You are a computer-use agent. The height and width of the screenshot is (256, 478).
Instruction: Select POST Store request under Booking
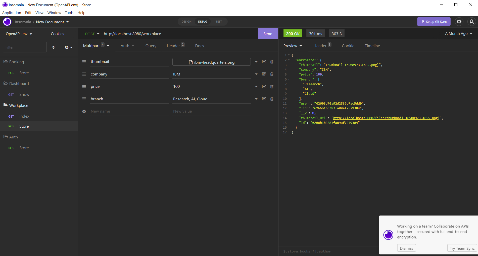(39, 73)
